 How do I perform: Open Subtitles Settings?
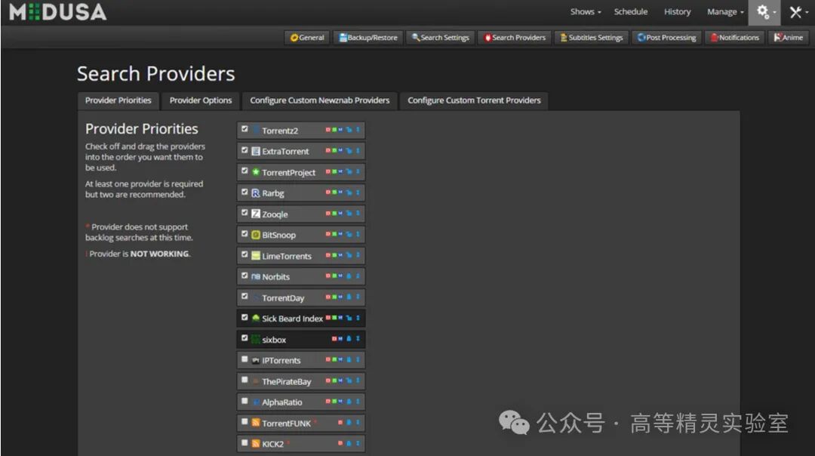pyautogui.click(x=592, y=38)
